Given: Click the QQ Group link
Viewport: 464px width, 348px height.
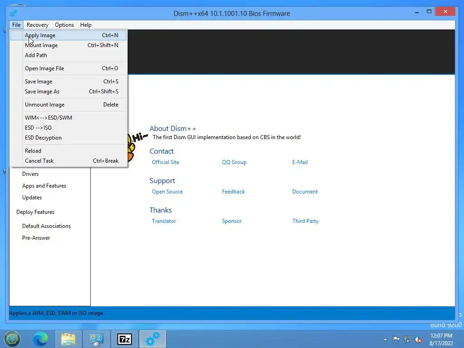Looking at the screenshot, I should [x=234, y=162].
